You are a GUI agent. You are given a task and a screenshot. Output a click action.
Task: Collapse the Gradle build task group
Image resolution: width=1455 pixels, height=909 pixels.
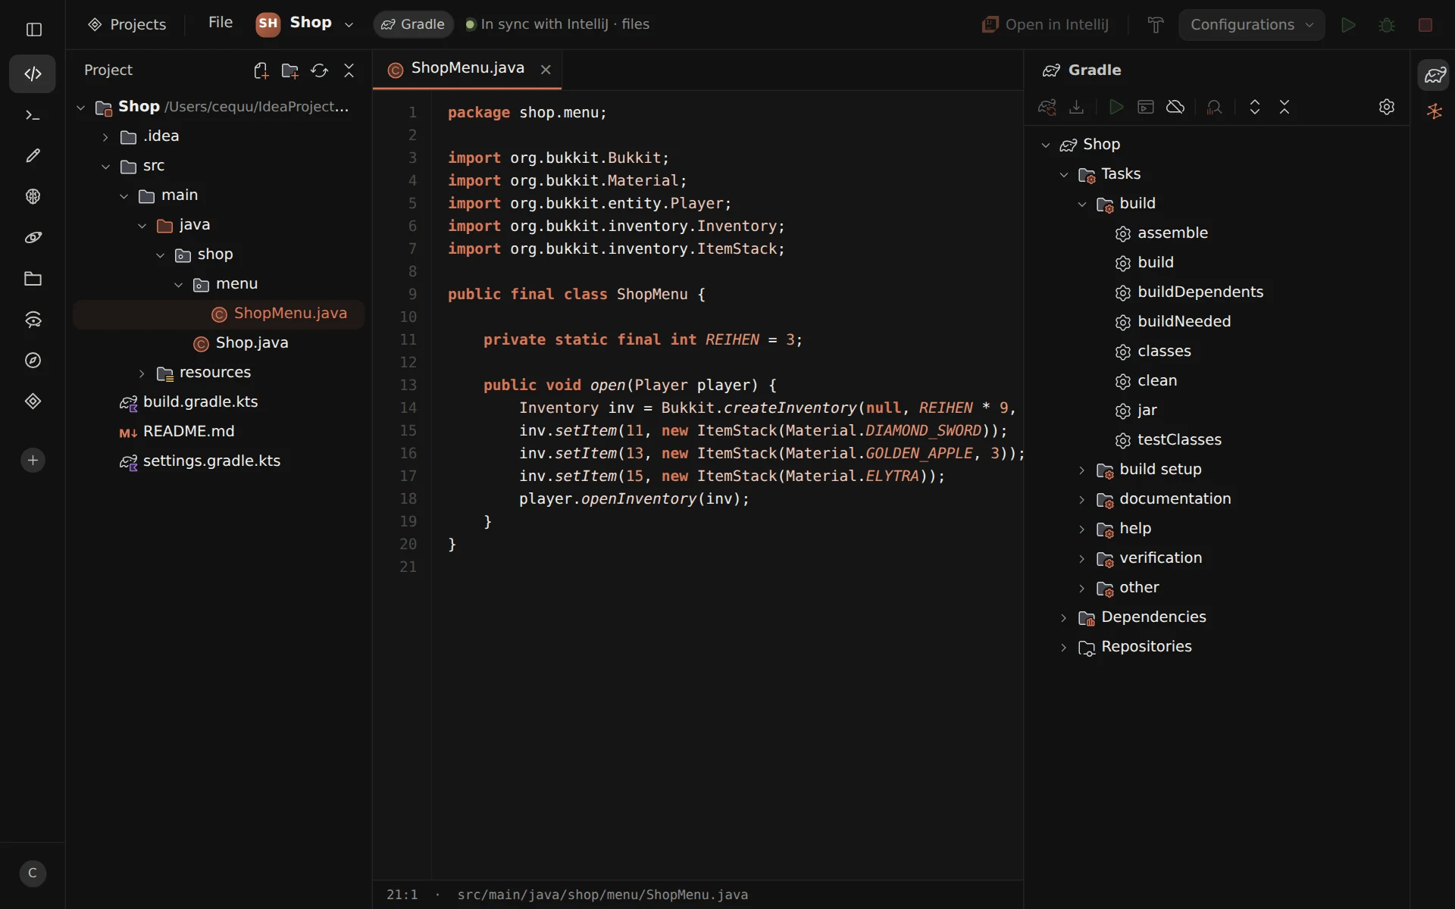click(x=1082, y=205)
